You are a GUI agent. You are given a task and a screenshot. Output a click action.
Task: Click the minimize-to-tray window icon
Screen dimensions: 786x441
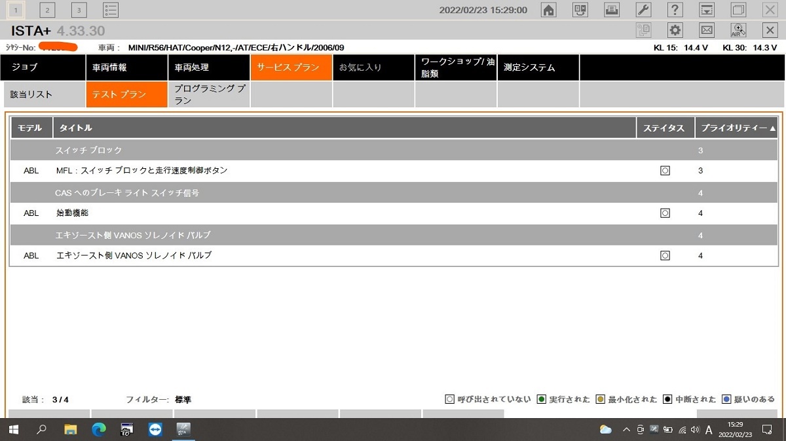tap(707, 10)
